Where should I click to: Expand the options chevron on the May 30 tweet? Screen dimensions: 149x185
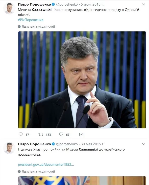click(x=144, y=144)
